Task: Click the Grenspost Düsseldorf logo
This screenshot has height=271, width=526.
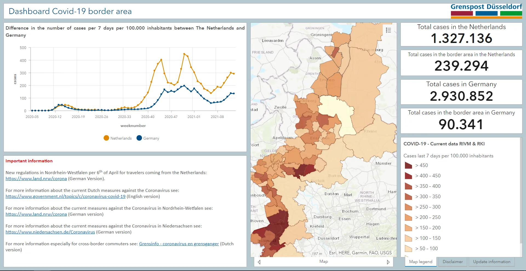Action: pos(486,11)
